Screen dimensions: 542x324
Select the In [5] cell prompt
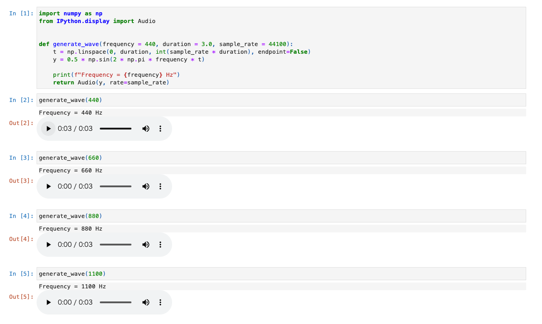pyautogui.click(x=21, y=273)
